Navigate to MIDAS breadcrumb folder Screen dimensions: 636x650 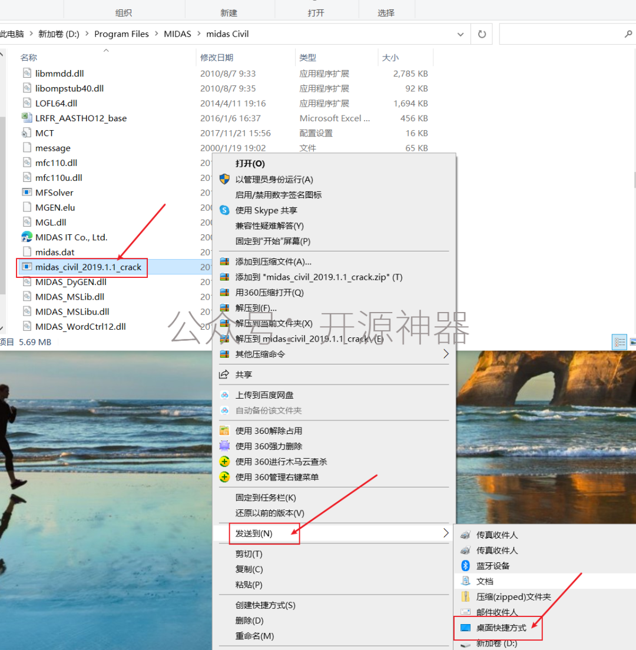click(x=177, y=34)
